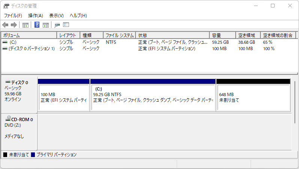Select the 648 MB 未割り当て block

[254, 95]
